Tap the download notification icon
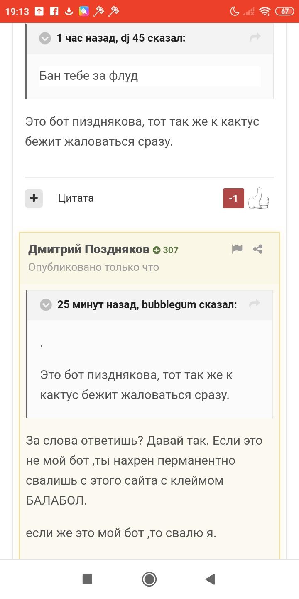 pos(69,11)
